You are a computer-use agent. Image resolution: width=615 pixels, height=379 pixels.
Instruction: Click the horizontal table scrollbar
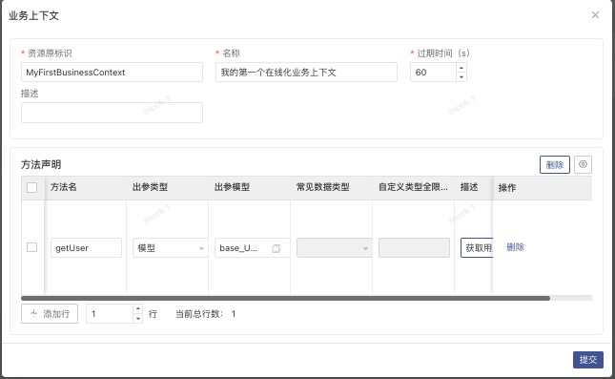[285, 299]
